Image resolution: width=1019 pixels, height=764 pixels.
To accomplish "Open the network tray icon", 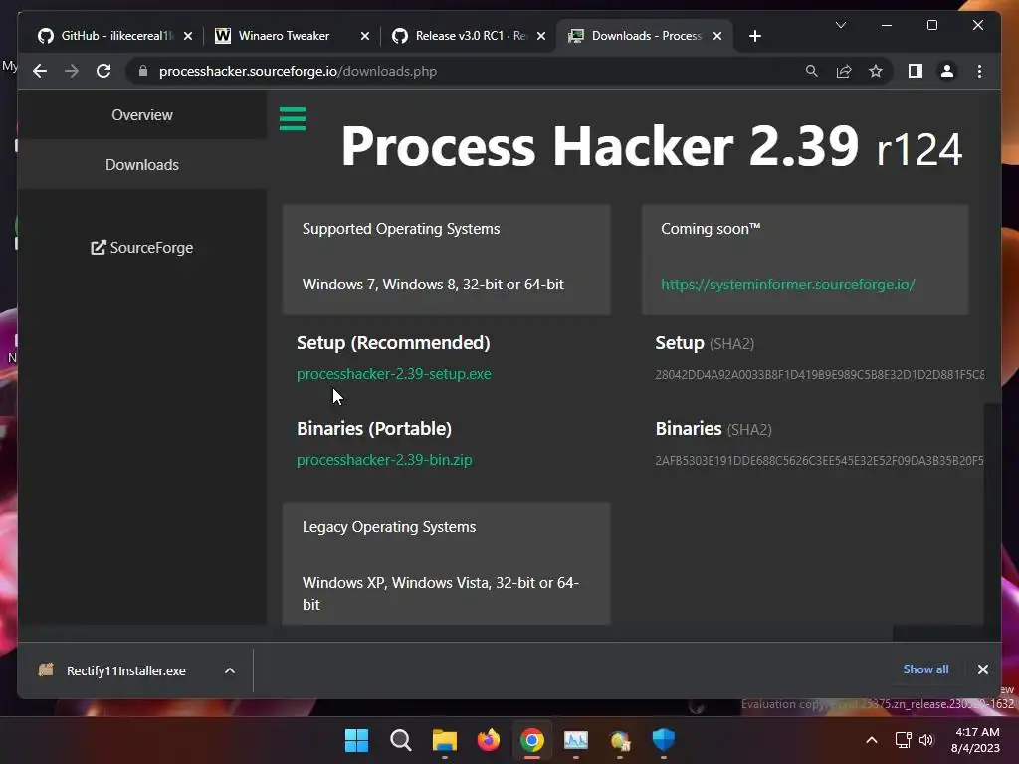I will pos(903,740).
